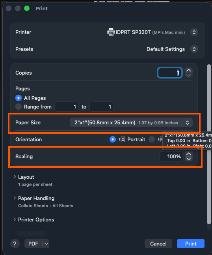Click the Copies number field
The image size is (212, 255).
click(170, 73)
